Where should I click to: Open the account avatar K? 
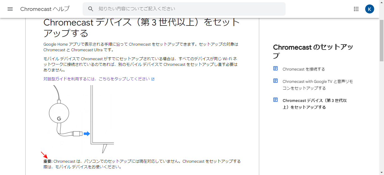[x=370, y=9]
